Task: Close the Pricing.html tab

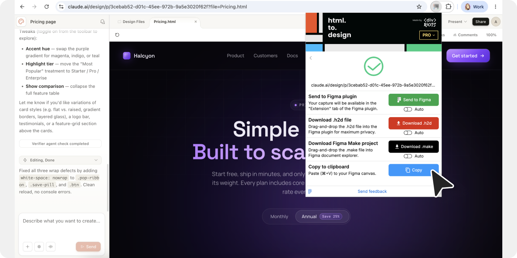Action: (x=196, y=22)
